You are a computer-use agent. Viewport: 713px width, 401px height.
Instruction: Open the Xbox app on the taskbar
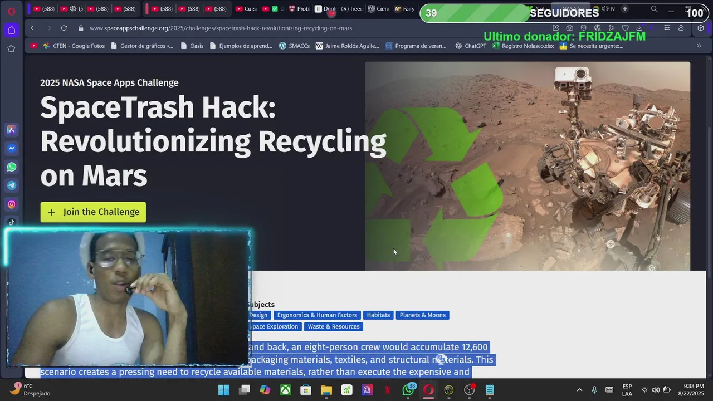[285, 390]
